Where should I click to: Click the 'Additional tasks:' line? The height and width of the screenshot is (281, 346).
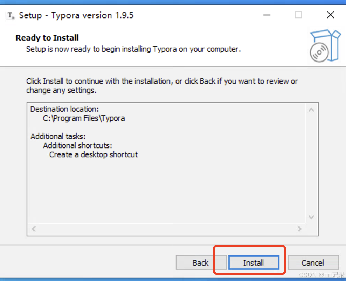tap(58, 136)
